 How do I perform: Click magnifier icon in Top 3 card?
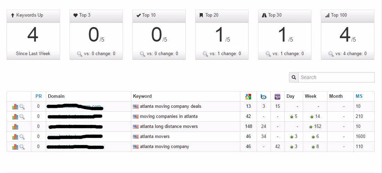[x=80, y=54]
